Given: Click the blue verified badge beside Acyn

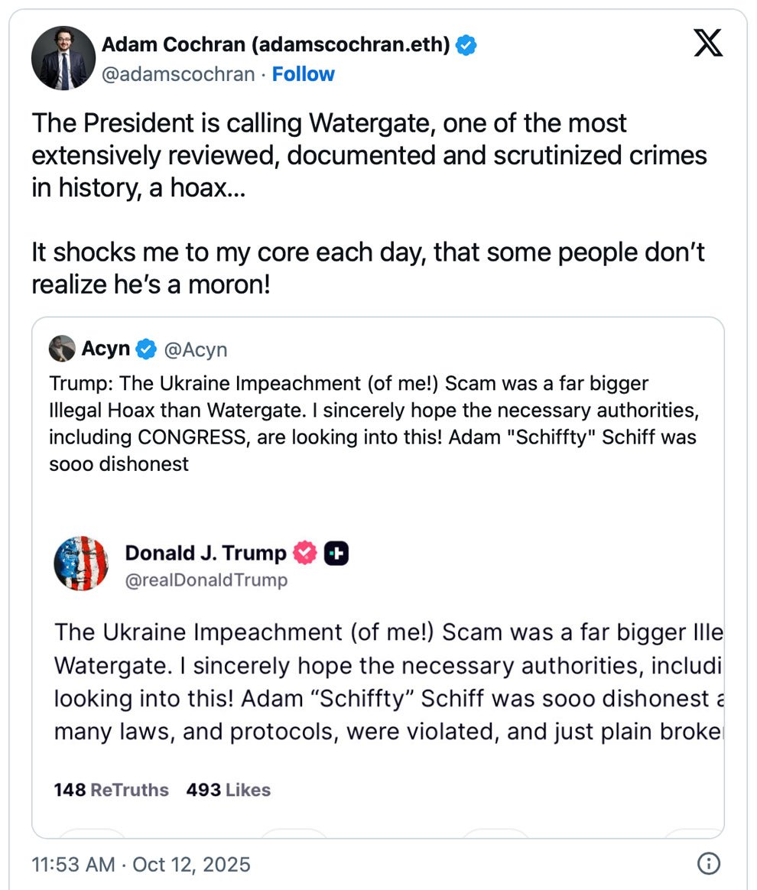Looking at the screenshot, I should click(x=146, y=349).
